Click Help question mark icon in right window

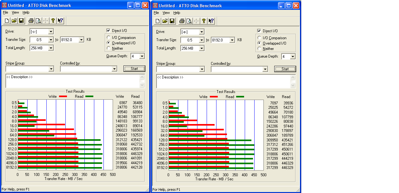pos(204,21)
